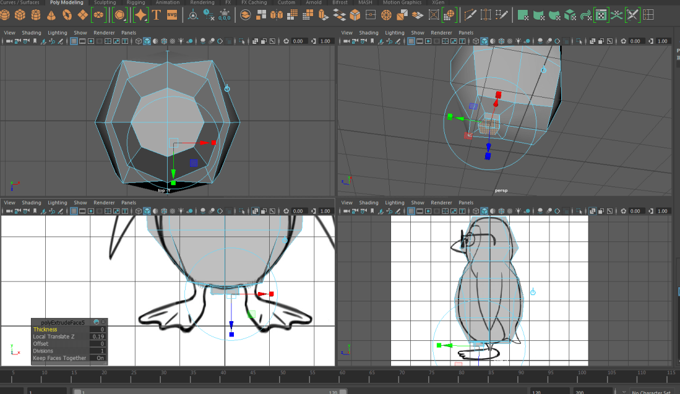Screen dimensions: 680x394
Task: Collapse the polyExtrudeFace5 in-view editor
Action: coord(96,322)
